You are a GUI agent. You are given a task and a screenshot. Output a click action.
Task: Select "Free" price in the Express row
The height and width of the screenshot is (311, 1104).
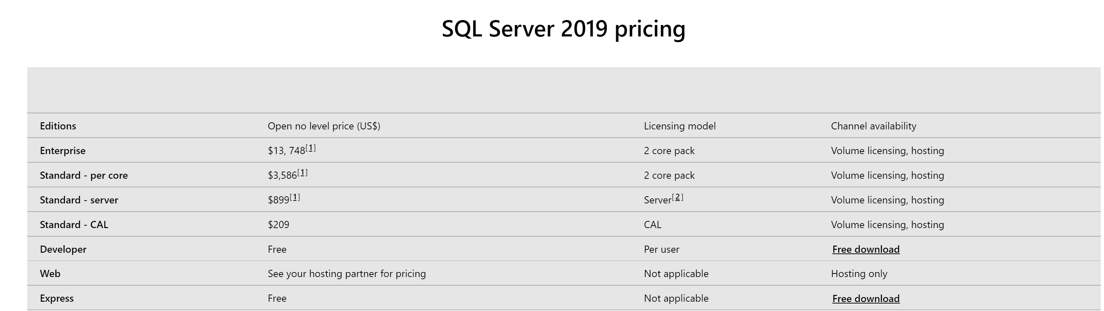277,298
